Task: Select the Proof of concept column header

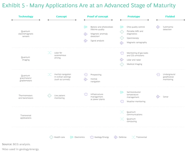Action: click(97, 17)
